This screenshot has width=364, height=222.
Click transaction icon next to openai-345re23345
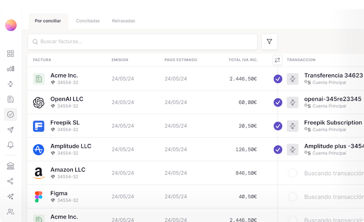pyautogui.click(x=292, y=102)
